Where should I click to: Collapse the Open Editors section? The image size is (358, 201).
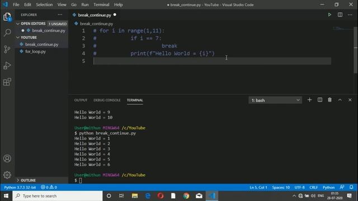coord(41,23)
